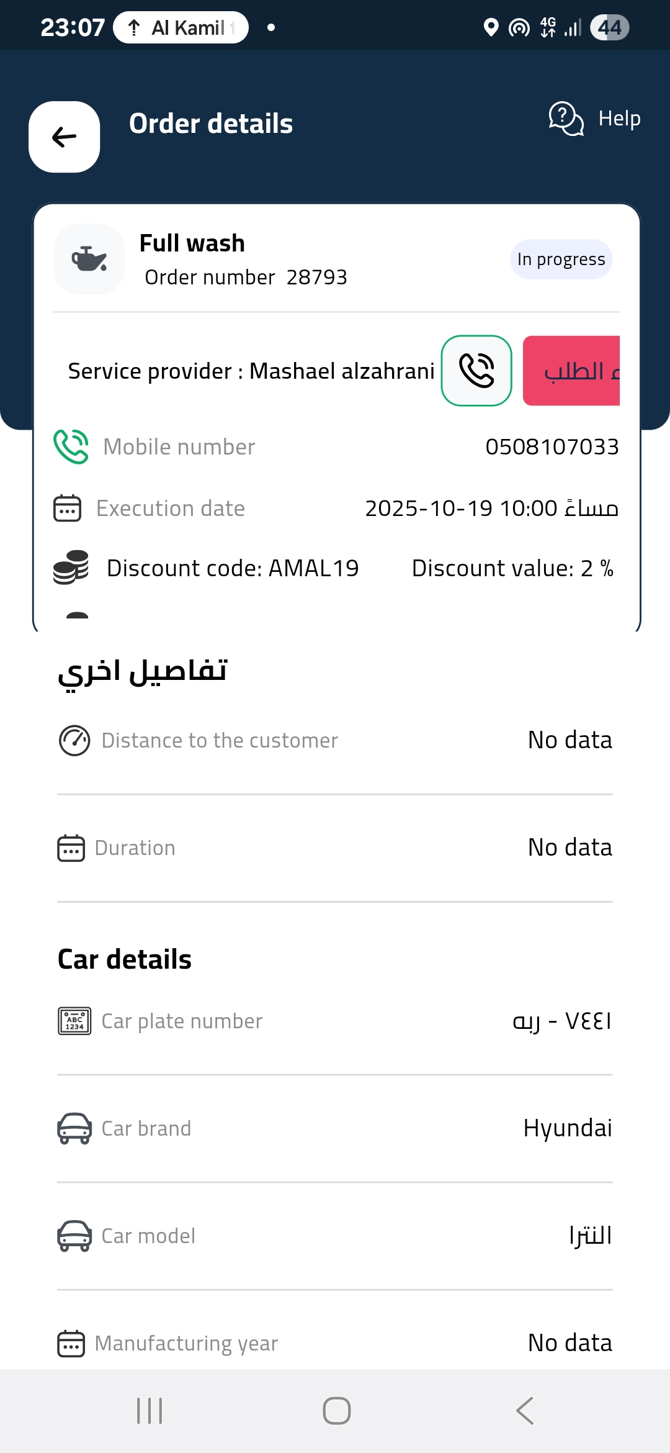Open Help chat icon
The height and width of the screenshot is (1453, 670).
click(566, 118)
